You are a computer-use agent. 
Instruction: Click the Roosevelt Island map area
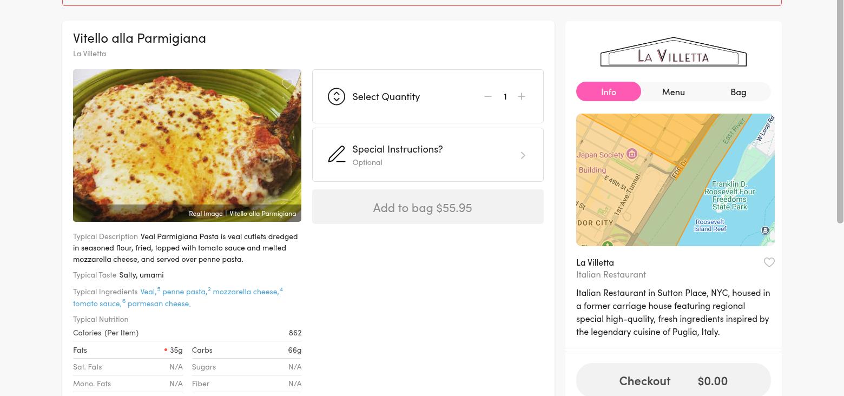[x=710, y=226]
